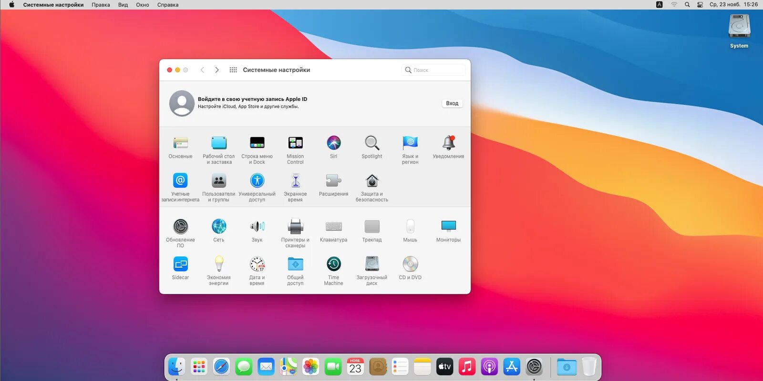Launch Safari from the Dock

coord(221,367)
